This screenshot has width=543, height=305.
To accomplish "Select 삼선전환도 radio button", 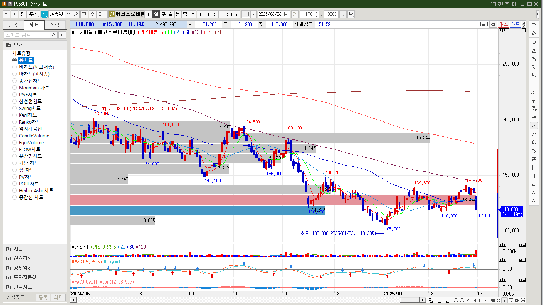I will click(14, 101).
